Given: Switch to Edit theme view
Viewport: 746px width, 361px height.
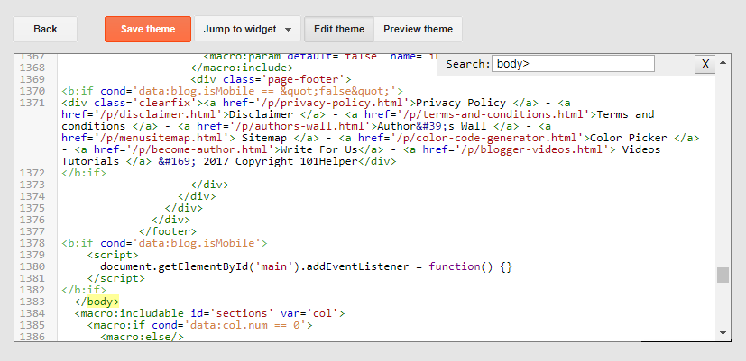Looking at the screenshot, I should click(339, 29).
